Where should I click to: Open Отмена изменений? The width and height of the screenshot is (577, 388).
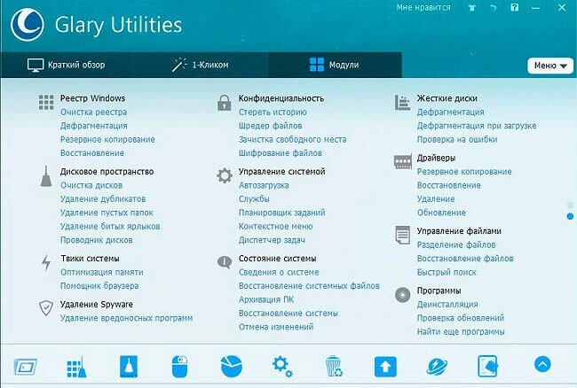click(x=276, y=327)
